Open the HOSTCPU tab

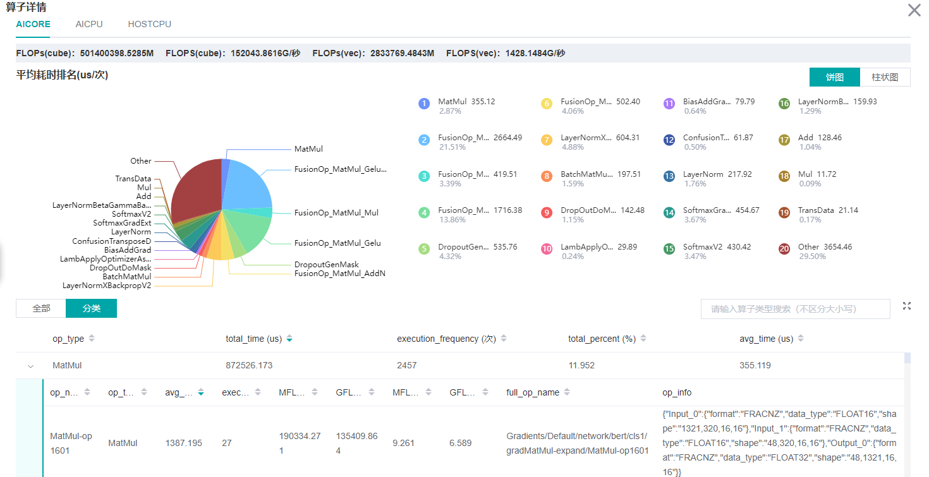point(149,24)
